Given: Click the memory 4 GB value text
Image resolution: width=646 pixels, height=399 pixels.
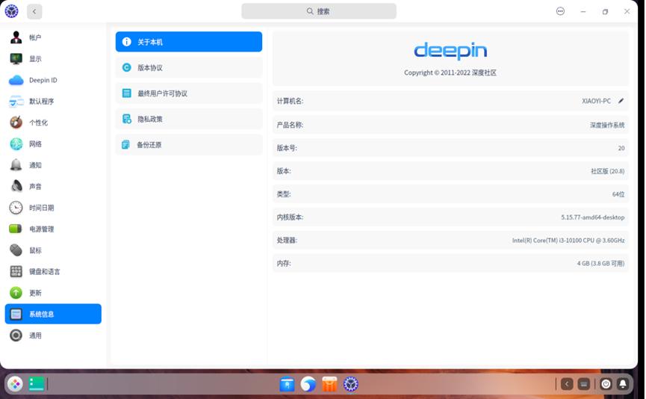Looking at the screenshot, I should point(600,264).
